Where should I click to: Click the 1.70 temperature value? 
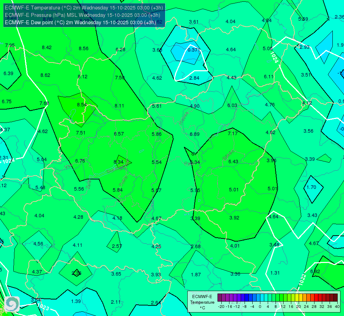311,187
